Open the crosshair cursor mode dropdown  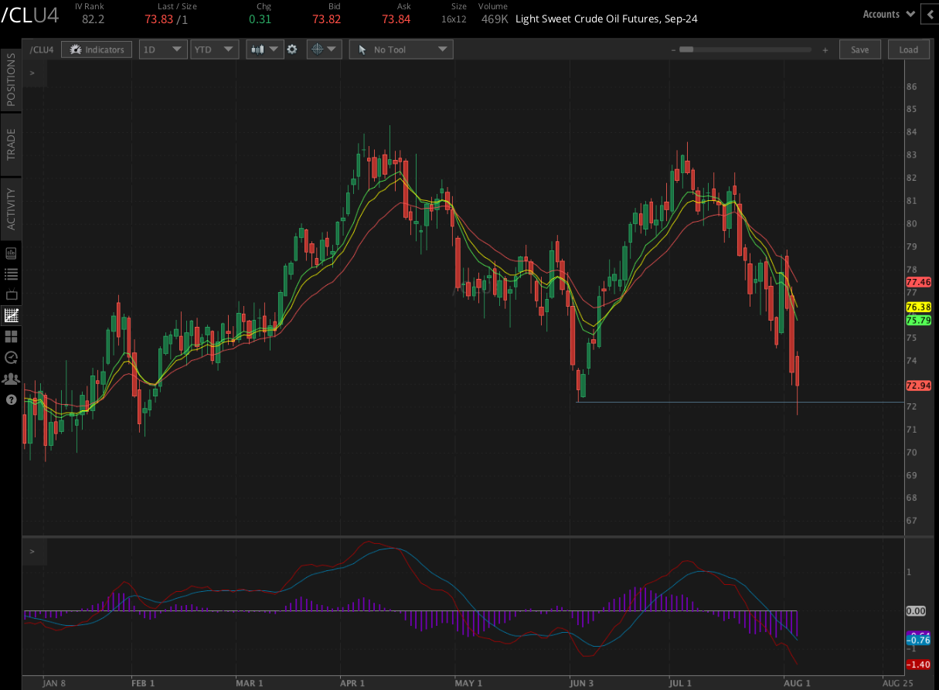324,49
